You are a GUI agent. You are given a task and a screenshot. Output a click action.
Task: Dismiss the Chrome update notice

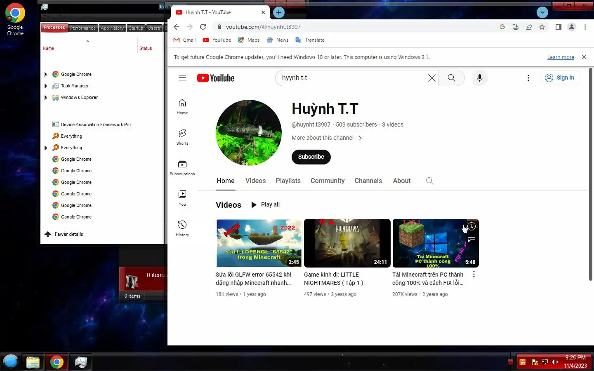(584, 57)
